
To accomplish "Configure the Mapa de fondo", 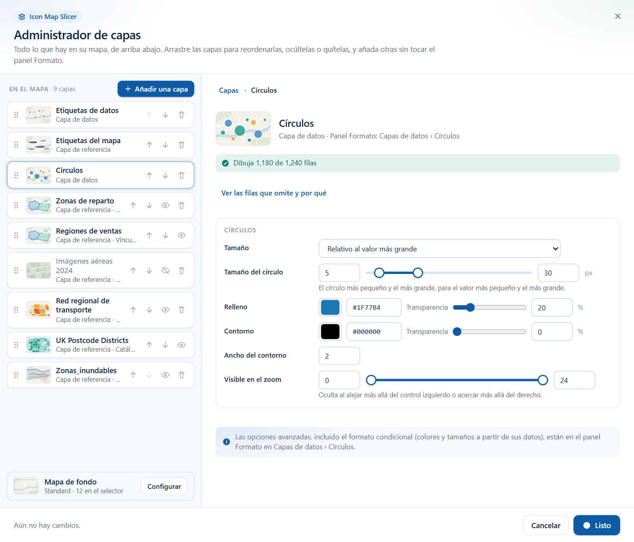I will 164,486.
